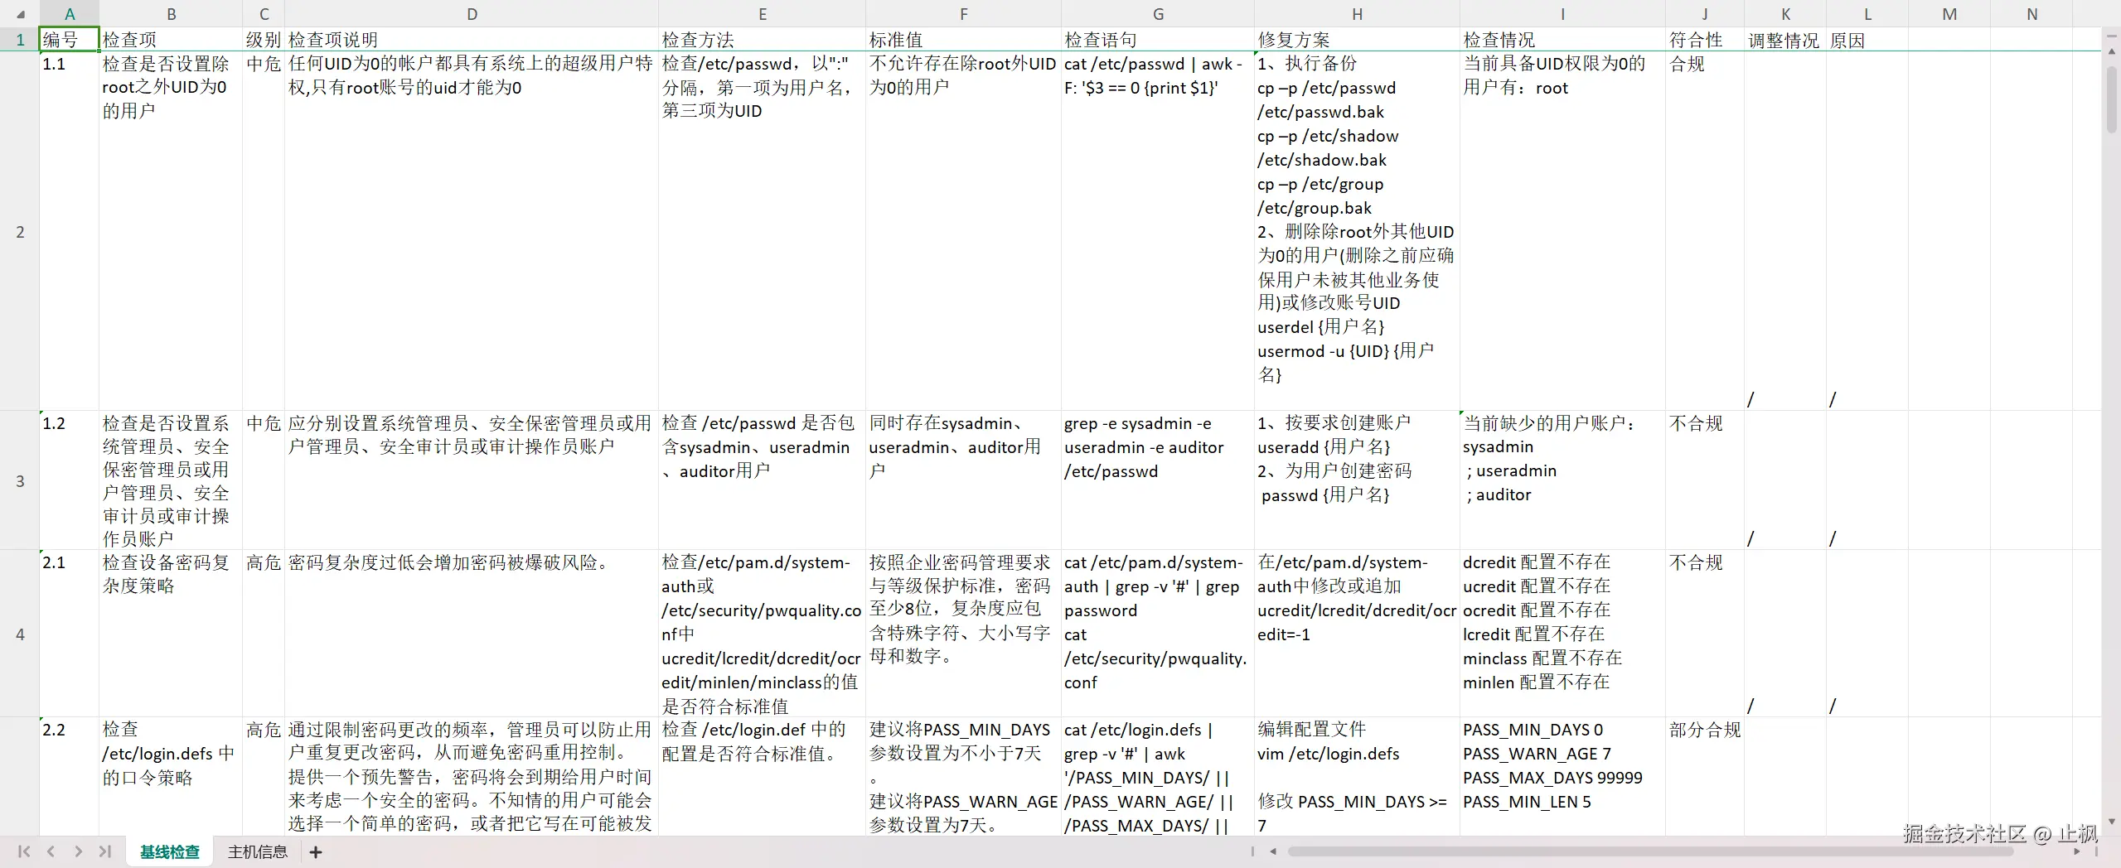This screenshot has width=2121, height=868.
Task: Click the horizontal scrollbar thumb
Action: coord(1649,851)
